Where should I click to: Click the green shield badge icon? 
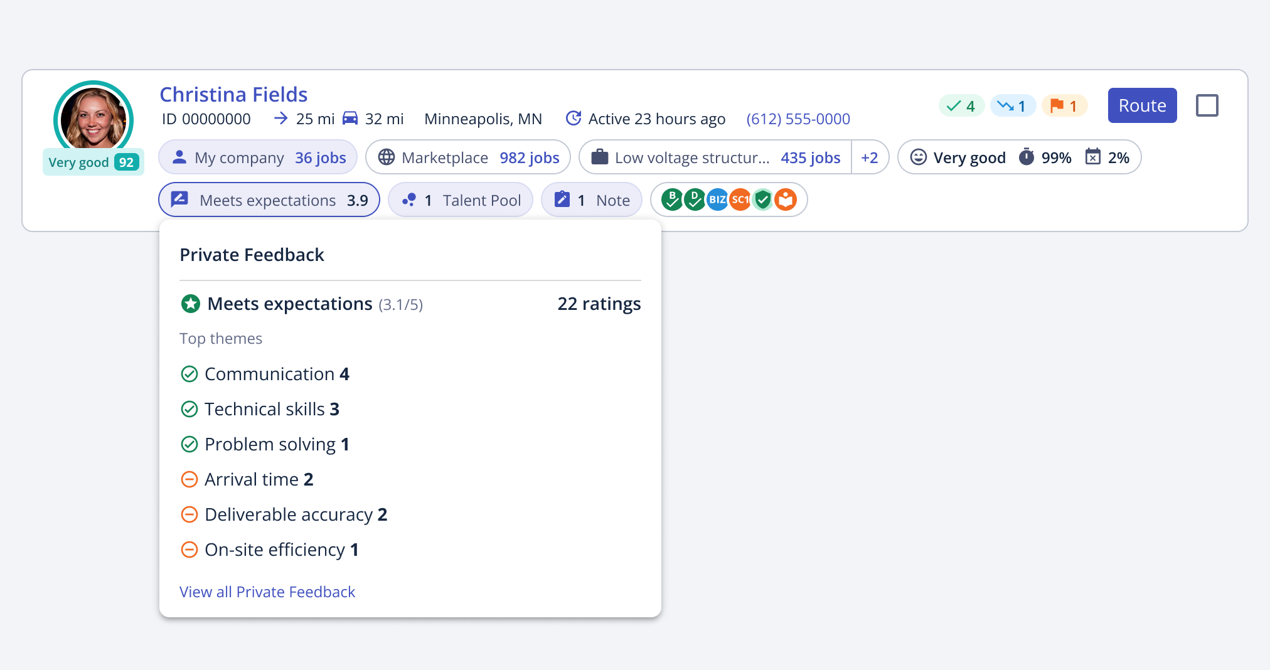pyautogui.click(x=763, y=200)
